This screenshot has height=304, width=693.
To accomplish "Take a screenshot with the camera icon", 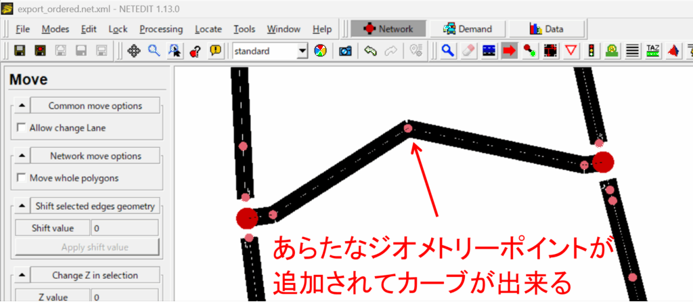I will 345,51.
